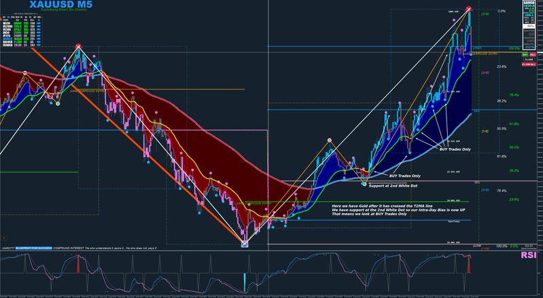Select the MN1 timeframe in symbol panel
Screen dimensions: 543x298
tap(39, 17)
